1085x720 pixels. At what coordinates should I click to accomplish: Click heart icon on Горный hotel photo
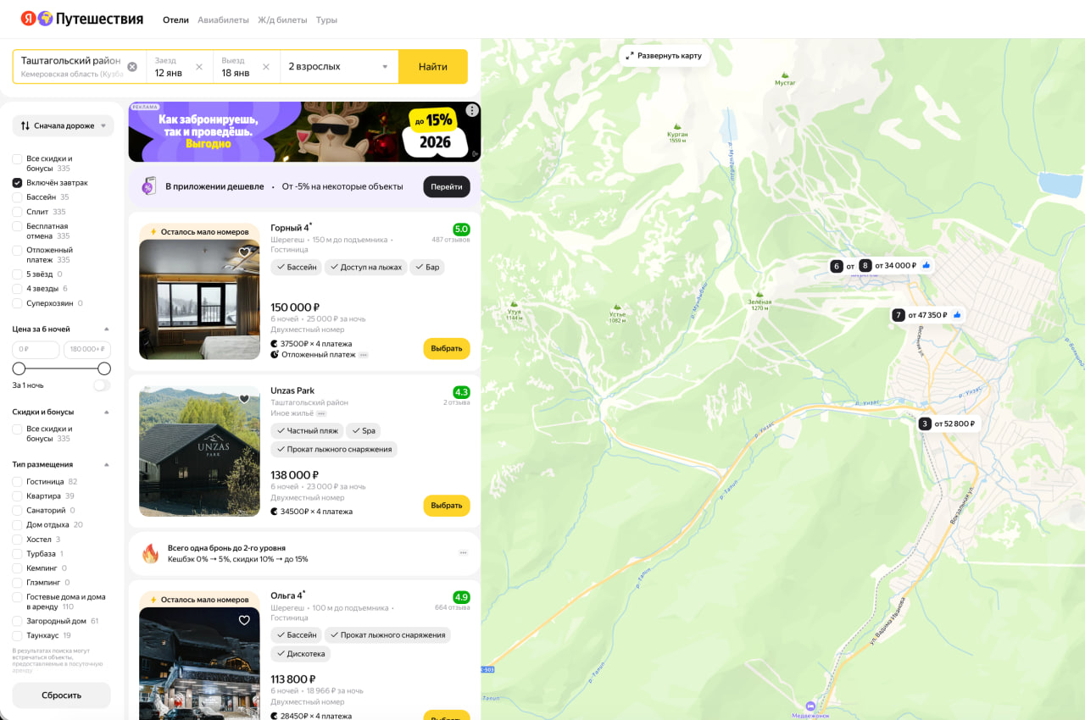(244, 252)
